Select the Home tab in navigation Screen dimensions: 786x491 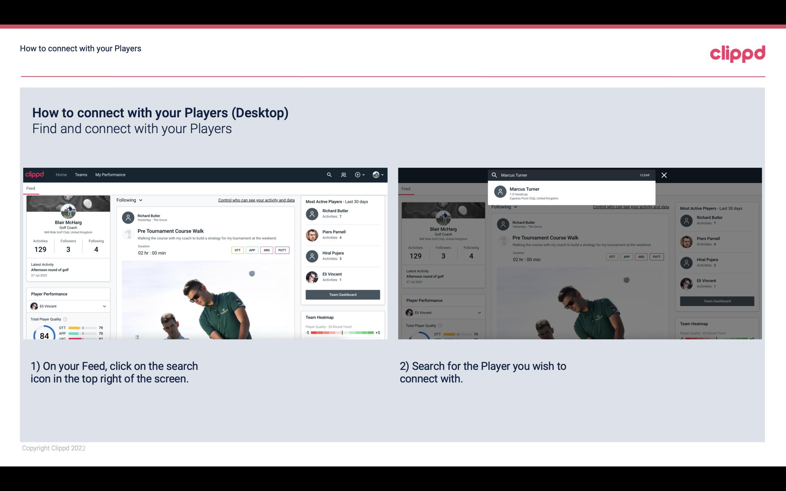pyautogui.click(x=61, y=175)
